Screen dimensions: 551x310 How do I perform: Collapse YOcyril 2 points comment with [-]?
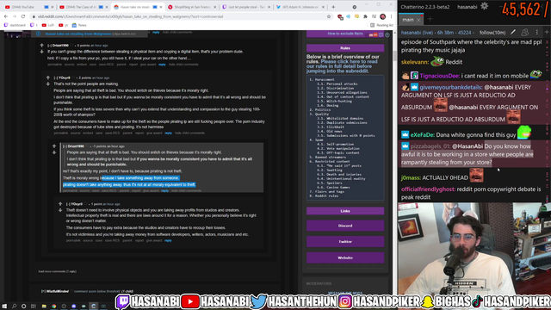[55, 77]
